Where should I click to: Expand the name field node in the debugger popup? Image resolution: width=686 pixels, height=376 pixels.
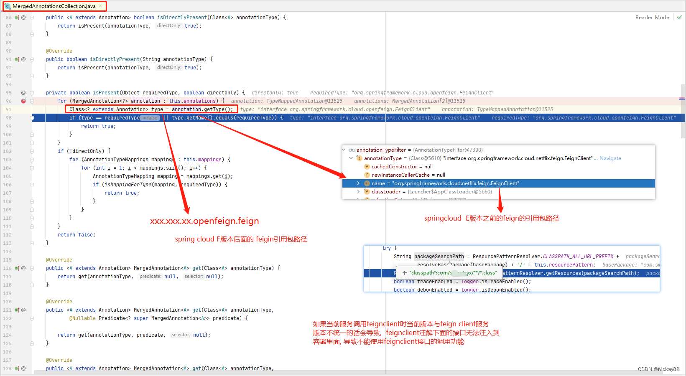(358, 183)
